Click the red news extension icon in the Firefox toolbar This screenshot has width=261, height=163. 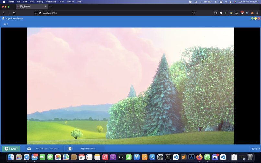click(x=242, y=13)
